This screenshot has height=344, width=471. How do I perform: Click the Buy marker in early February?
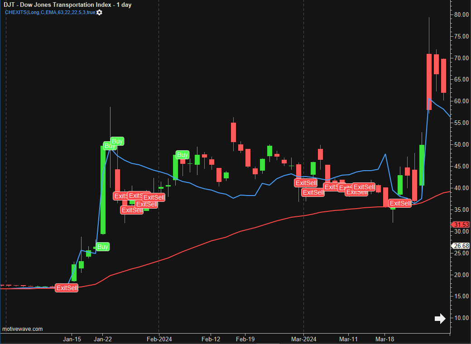(182, 155)
